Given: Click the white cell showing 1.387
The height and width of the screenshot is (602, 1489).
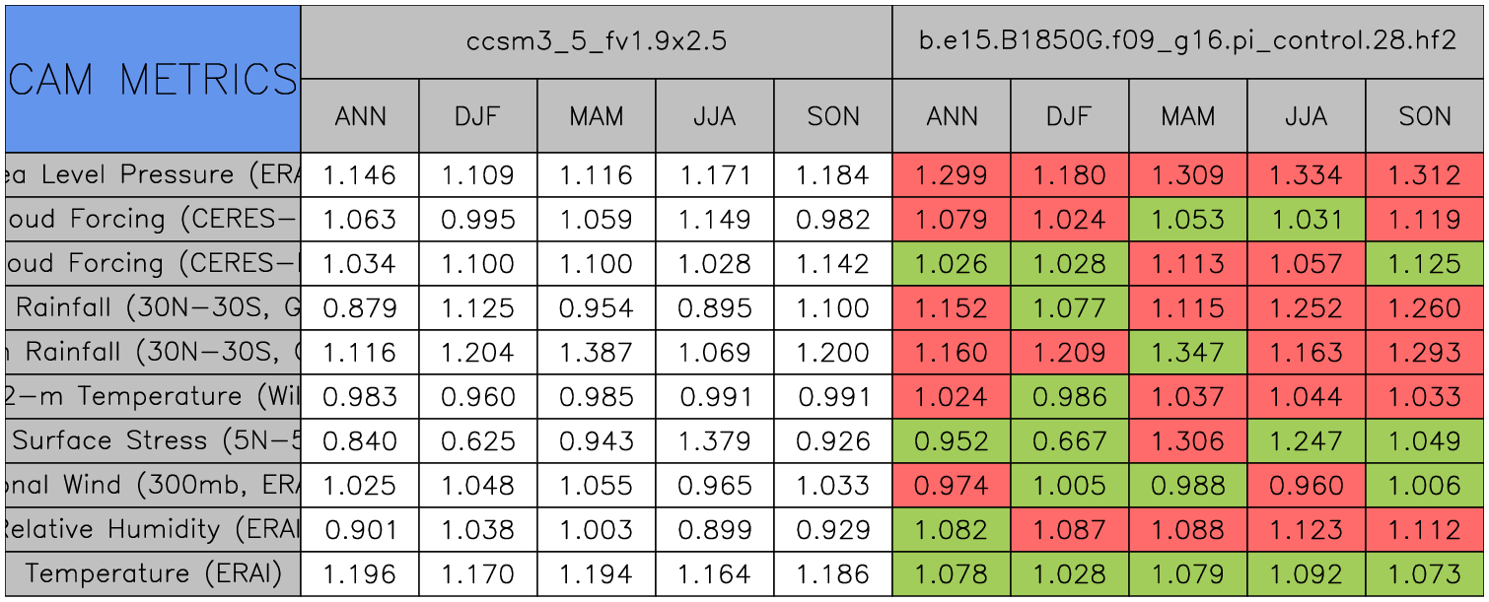Looking at the screenshot, I should [597, 352].
